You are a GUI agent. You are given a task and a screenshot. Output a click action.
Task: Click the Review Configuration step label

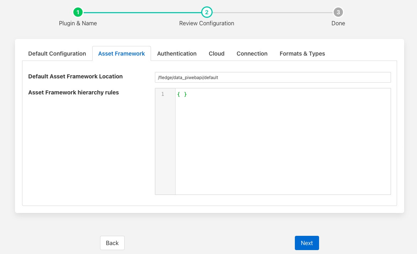[x=207, y=24]
